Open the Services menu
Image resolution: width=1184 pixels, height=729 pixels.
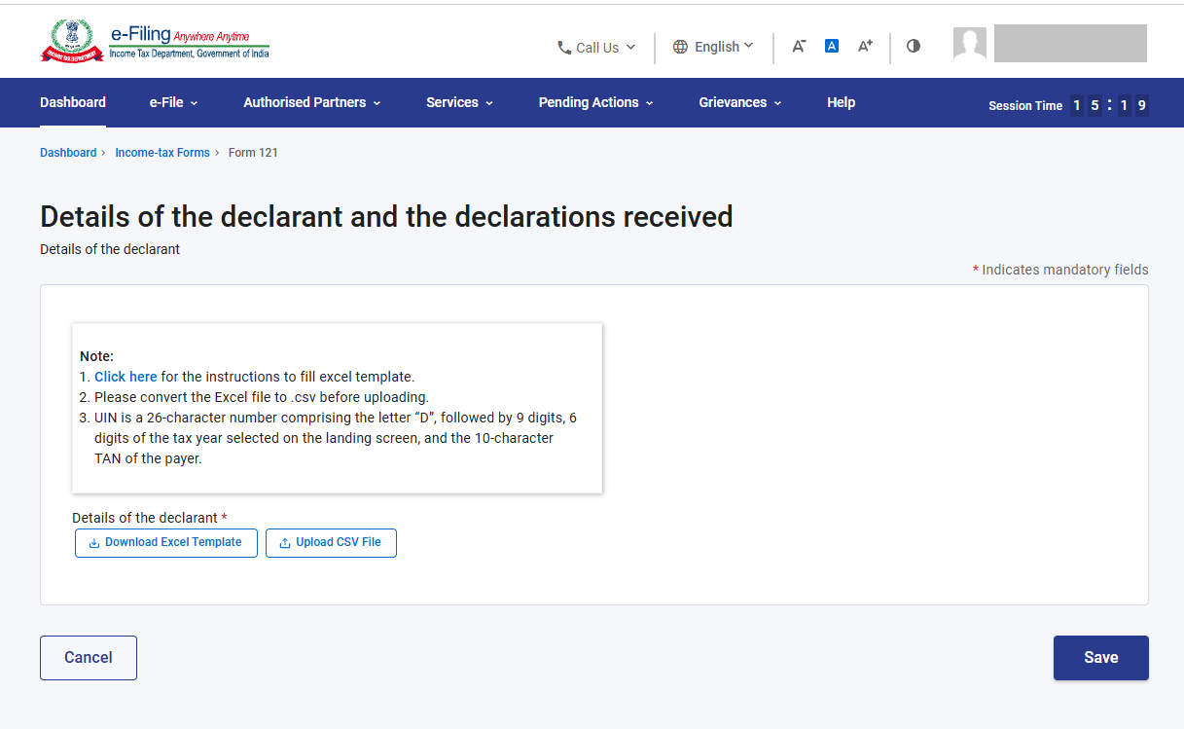pyautogui.click(x=459, y=102)
